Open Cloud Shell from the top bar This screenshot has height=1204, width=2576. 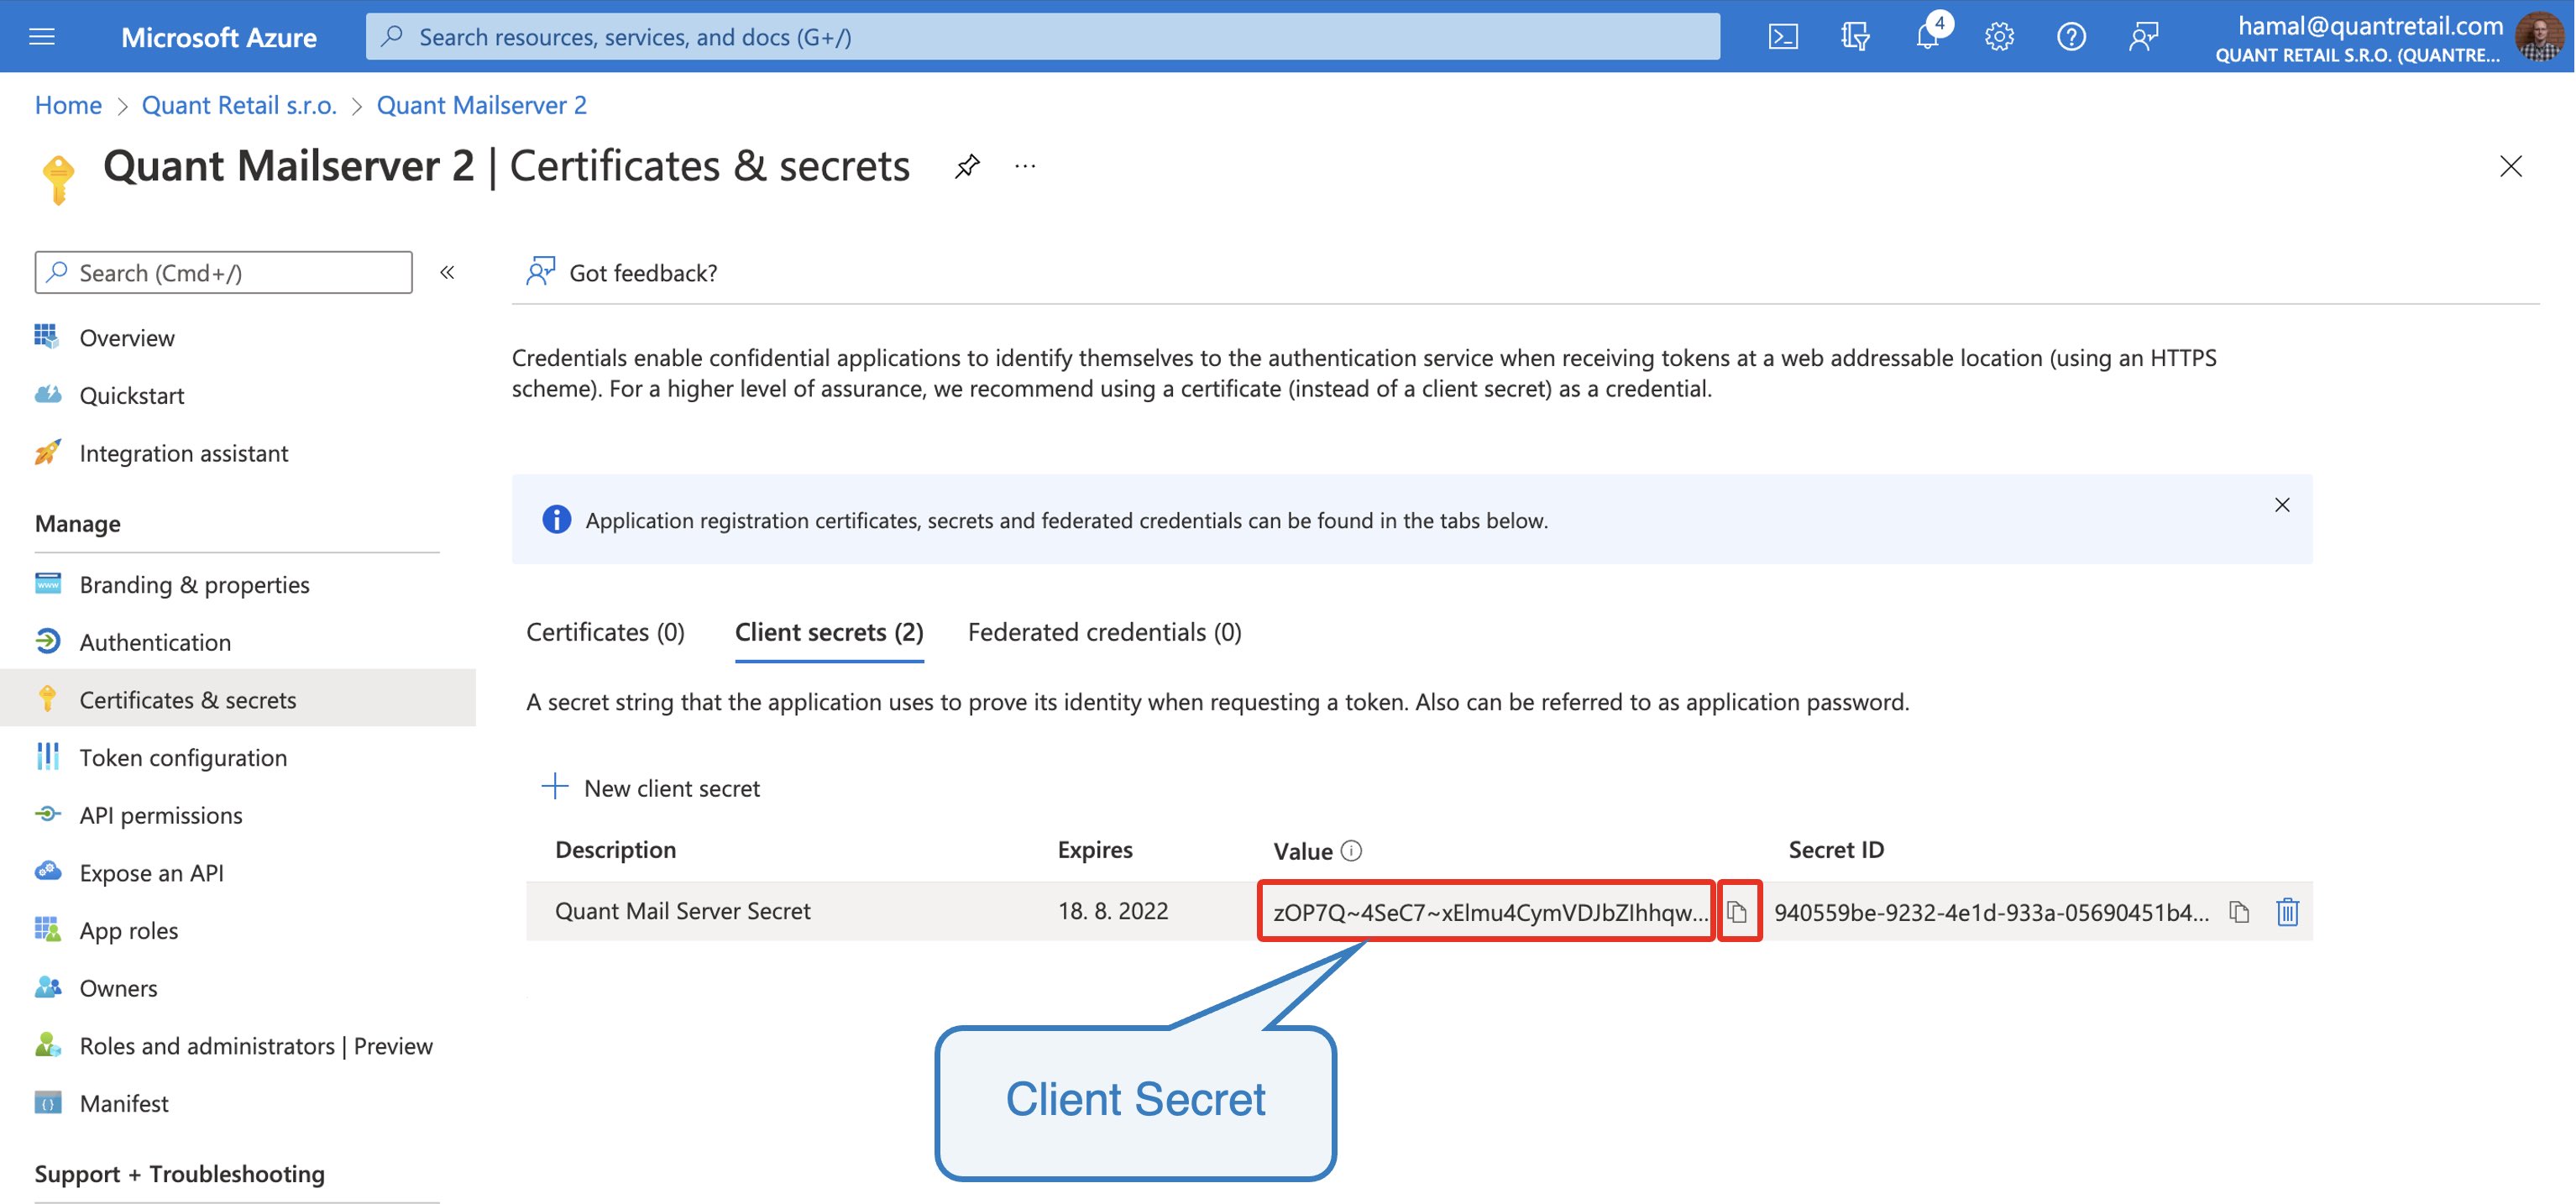coord(1783,37)
